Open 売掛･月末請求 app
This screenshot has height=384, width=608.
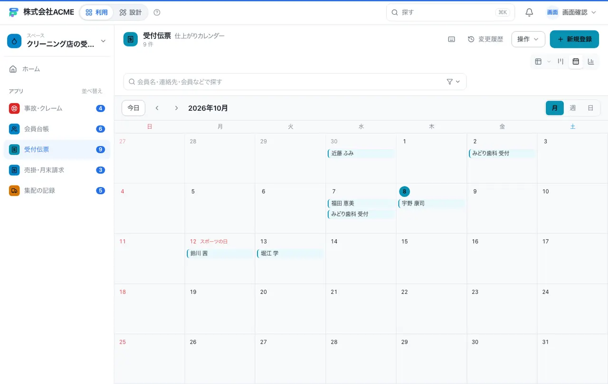57,170
